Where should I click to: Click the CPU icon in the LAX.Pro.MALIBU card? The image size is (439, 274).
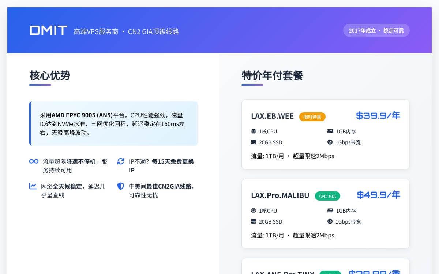pos(253,210)
